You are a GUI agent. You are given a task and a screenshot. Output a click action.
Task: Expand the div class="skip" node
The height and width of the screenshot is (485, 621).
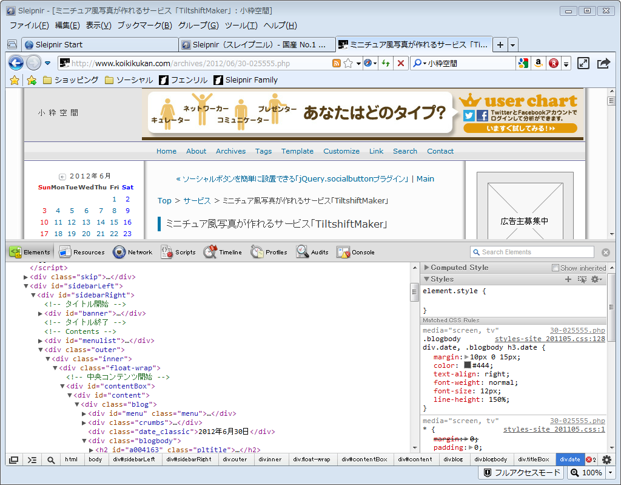pyautogui.click(x=25, y=277)
